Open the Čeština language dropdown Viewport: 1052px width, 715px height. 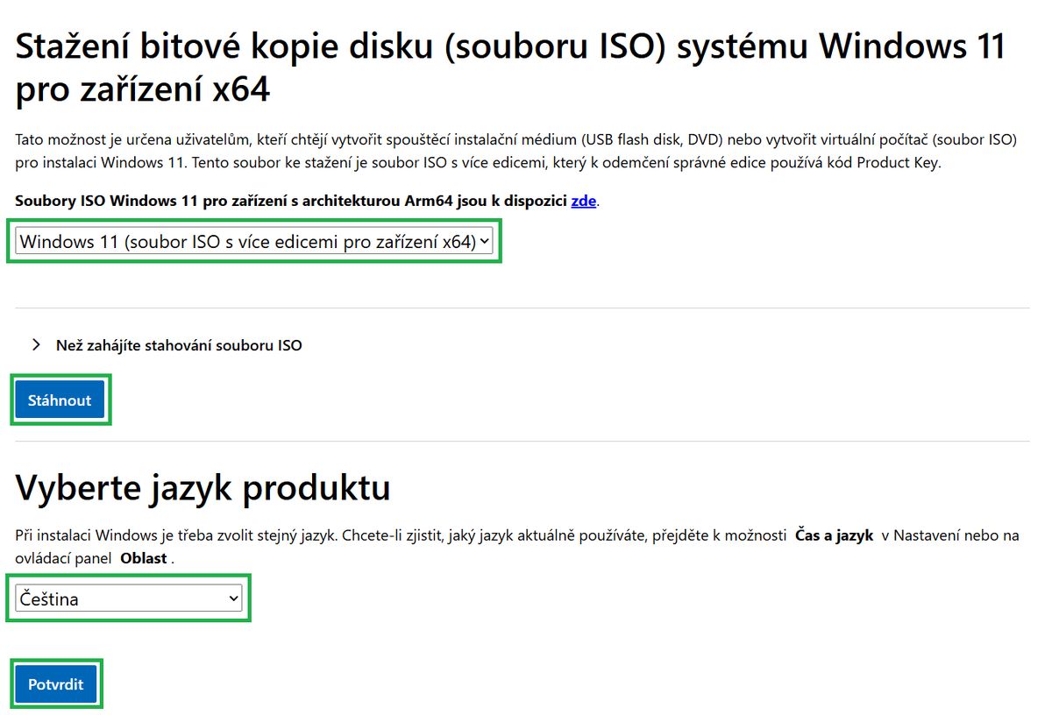coord(129,598)
